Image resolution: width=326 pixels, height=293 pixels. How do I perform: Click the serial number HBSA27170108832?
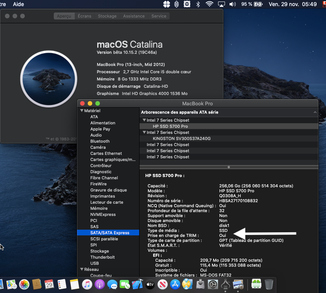(238, 201)
